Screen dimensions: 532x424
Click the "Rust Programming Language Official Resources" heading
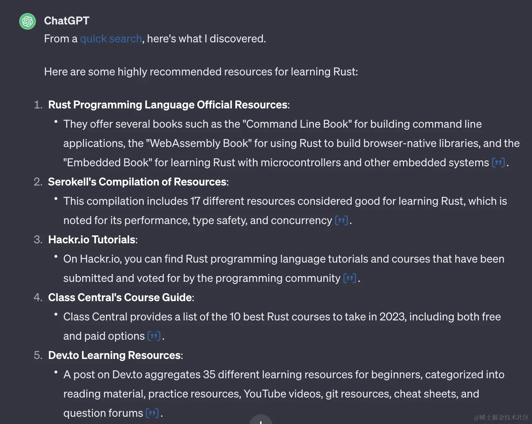pyautogui.click(x=168, y=105)
